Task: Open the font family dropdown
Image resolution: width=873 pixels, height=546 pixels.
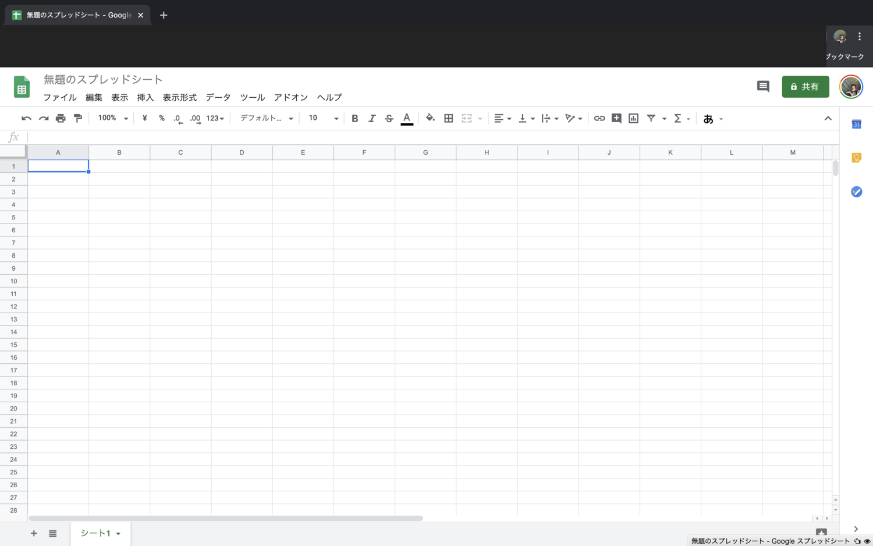Action: pyautogui.click(x=267, y=118)
